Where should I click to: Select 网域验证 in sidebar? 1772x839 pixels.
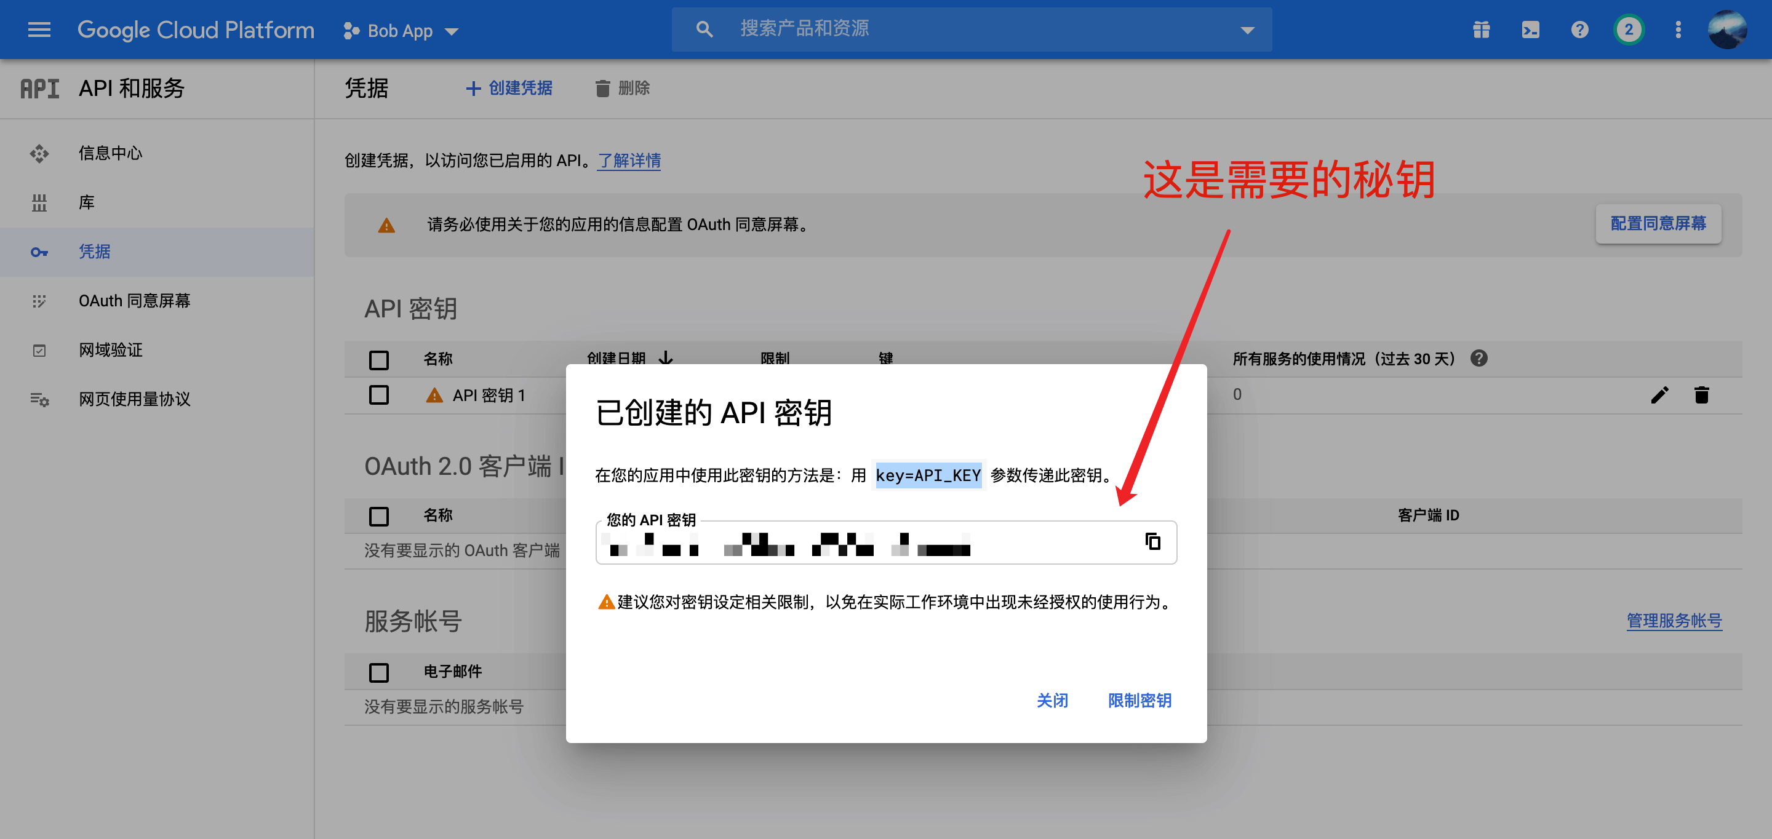coord(157,350)
